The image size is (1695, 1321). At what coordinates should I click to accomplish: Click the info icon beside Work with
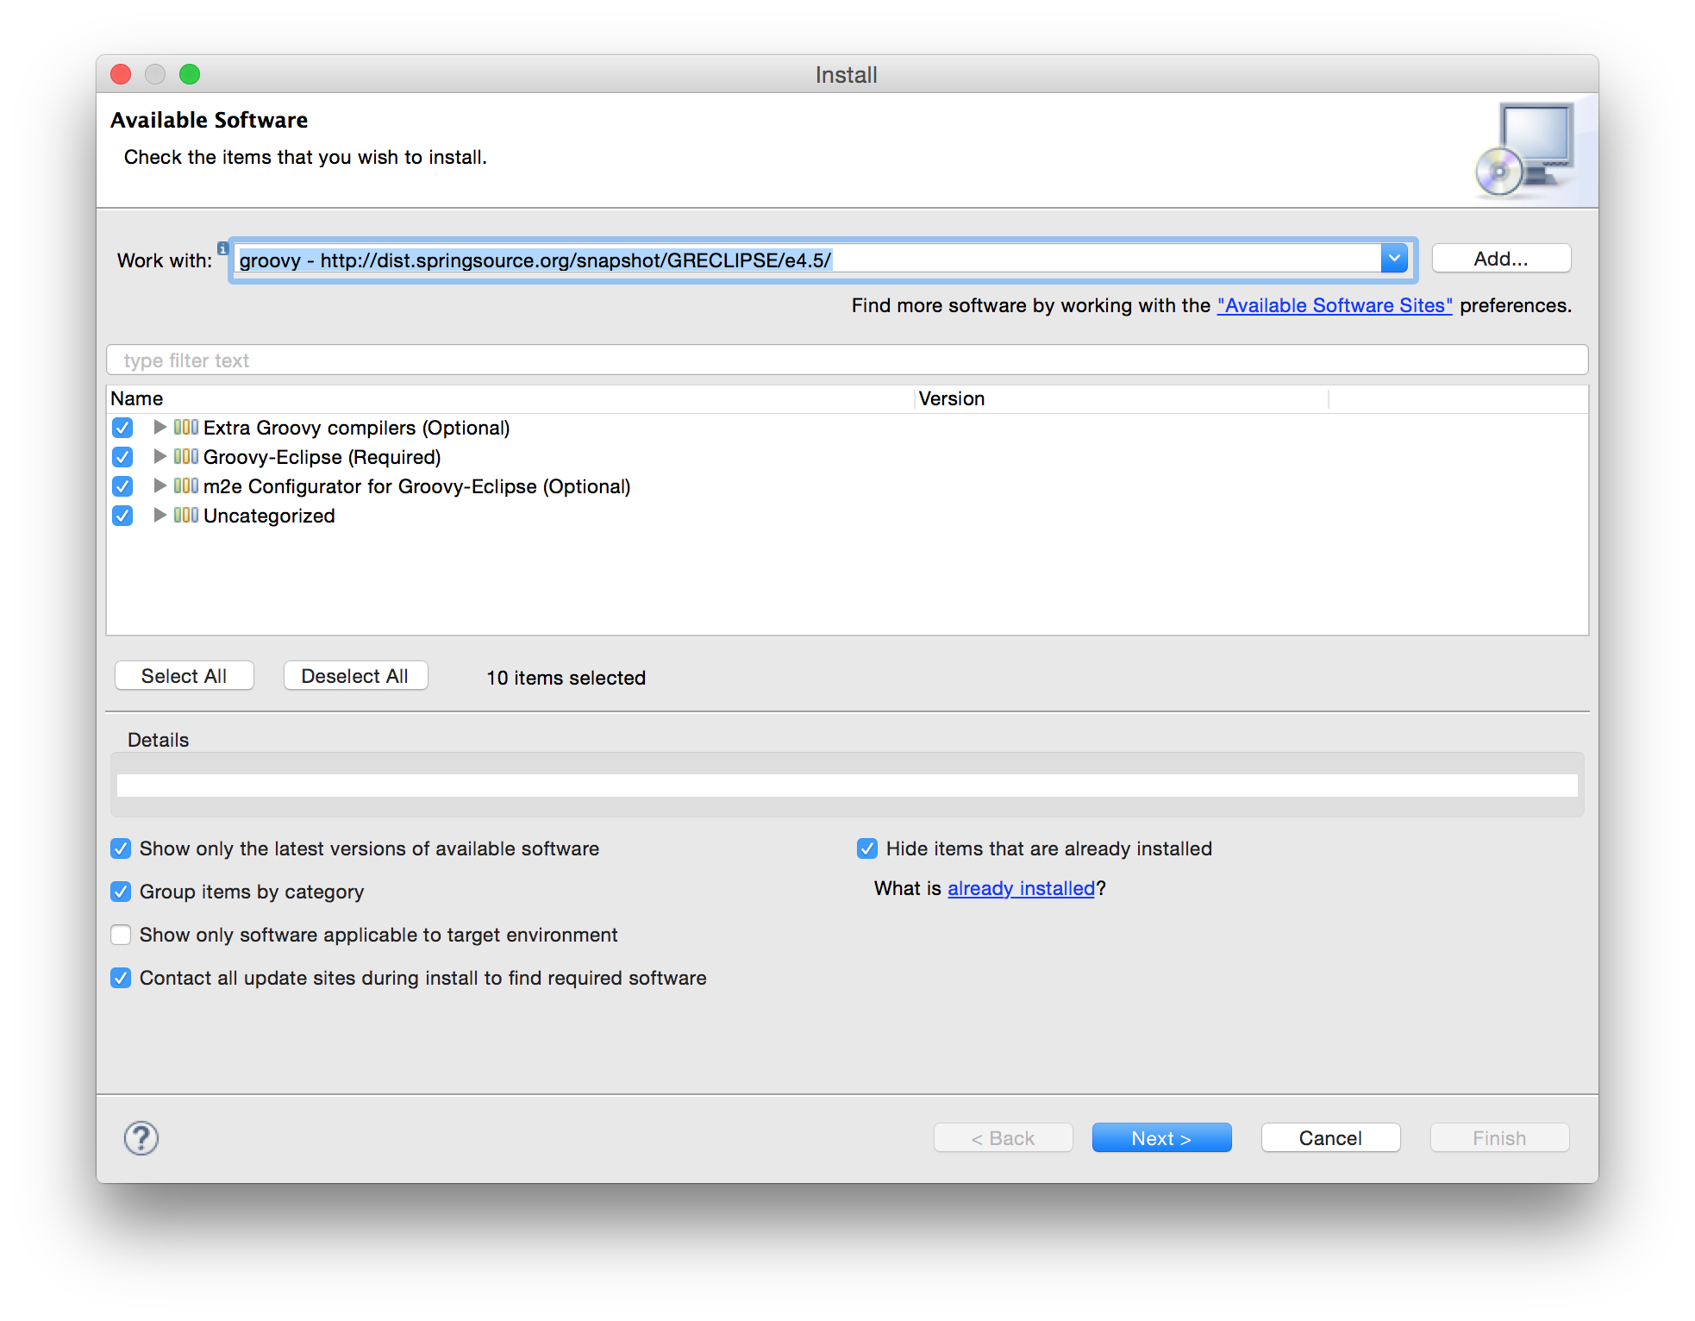coord(222,248)
